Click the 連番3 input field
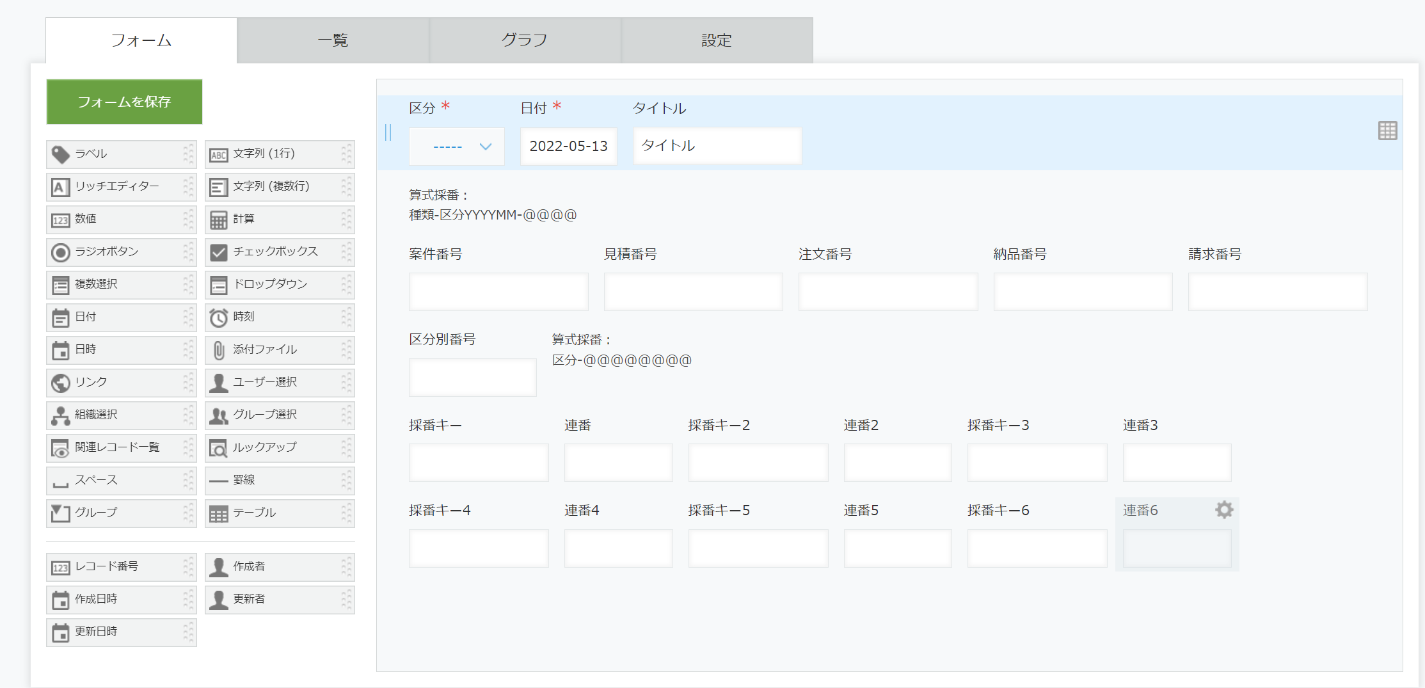Image resolution: width=1425 pixels, height=688 pixels. 1177,463
